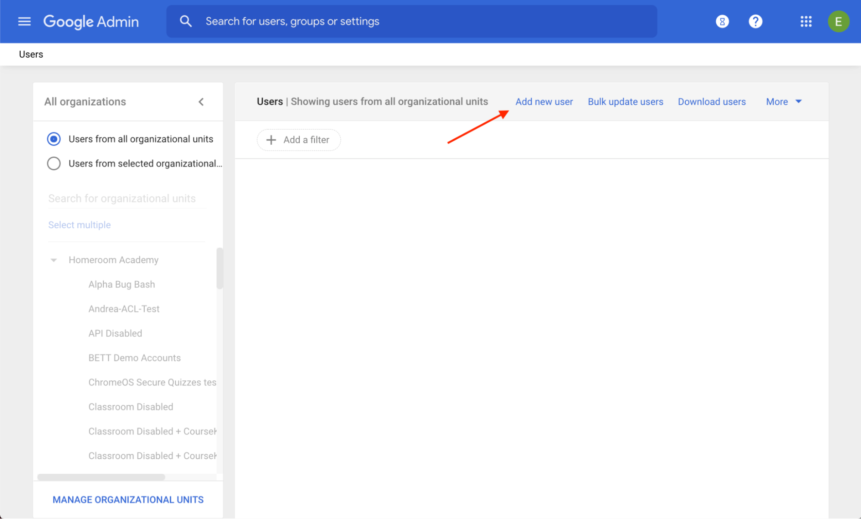This screenshot has height=519, width=861.
Task: Select Users from selected organizational units
Action: click(x=54, y=164)
